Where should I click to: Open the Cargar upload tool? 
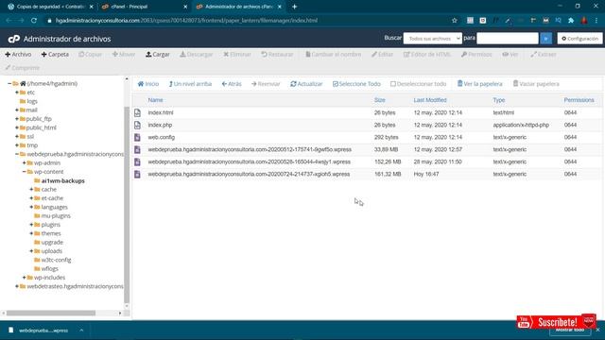tap(158, 55)
